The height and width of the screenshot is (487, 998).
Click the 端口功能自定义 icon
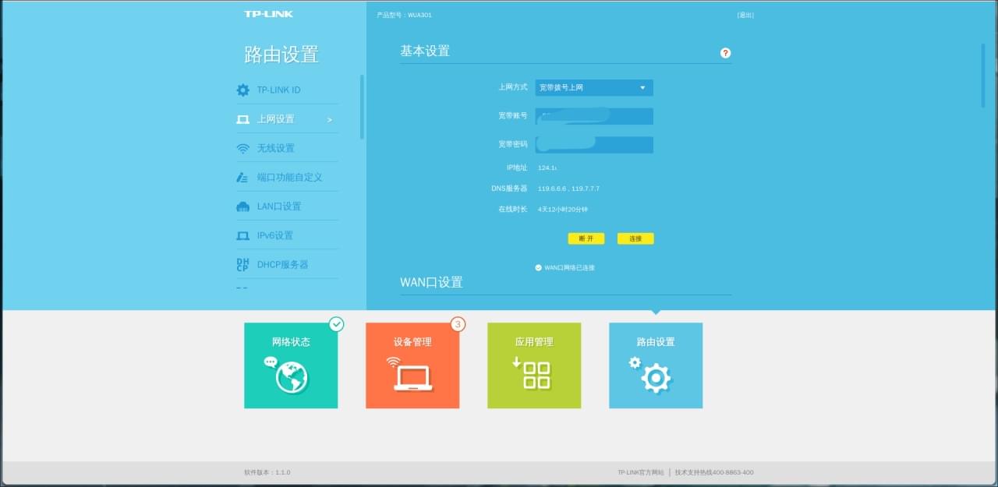coord(242,178)
